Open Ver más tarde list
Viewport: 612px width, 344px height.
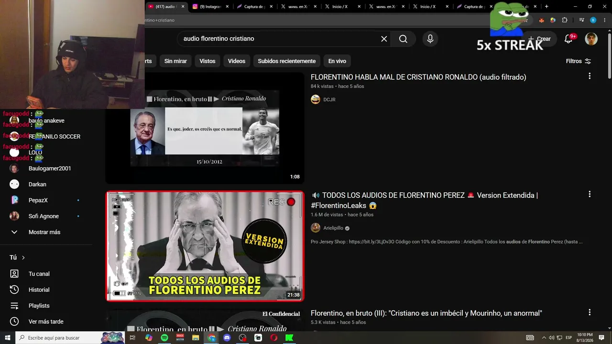(x=46, y=322)
